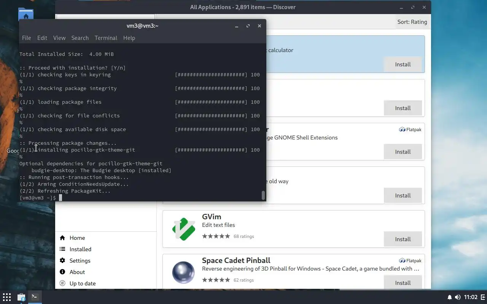Click the volume speaker icon in tray
Image resolution: width=487 pixels, height=304 pixels.
click(x=458, y=297)
